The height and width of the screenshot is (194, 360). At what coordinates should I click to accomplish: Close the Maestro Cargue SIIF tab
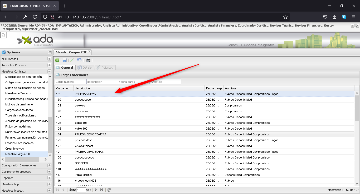pyautogui.click(x=89, y=52)
